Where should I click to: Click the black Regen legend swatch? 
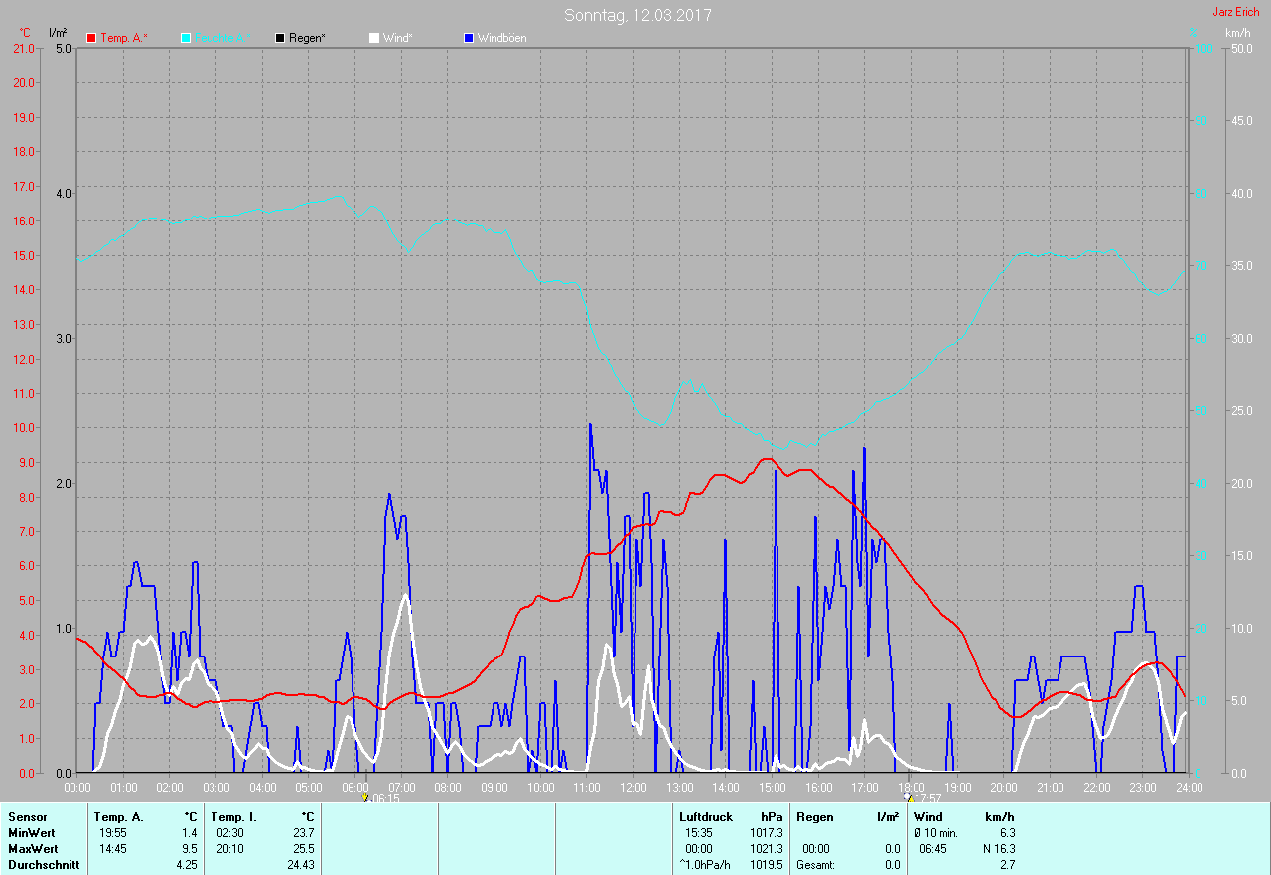[x=280, y=38]
